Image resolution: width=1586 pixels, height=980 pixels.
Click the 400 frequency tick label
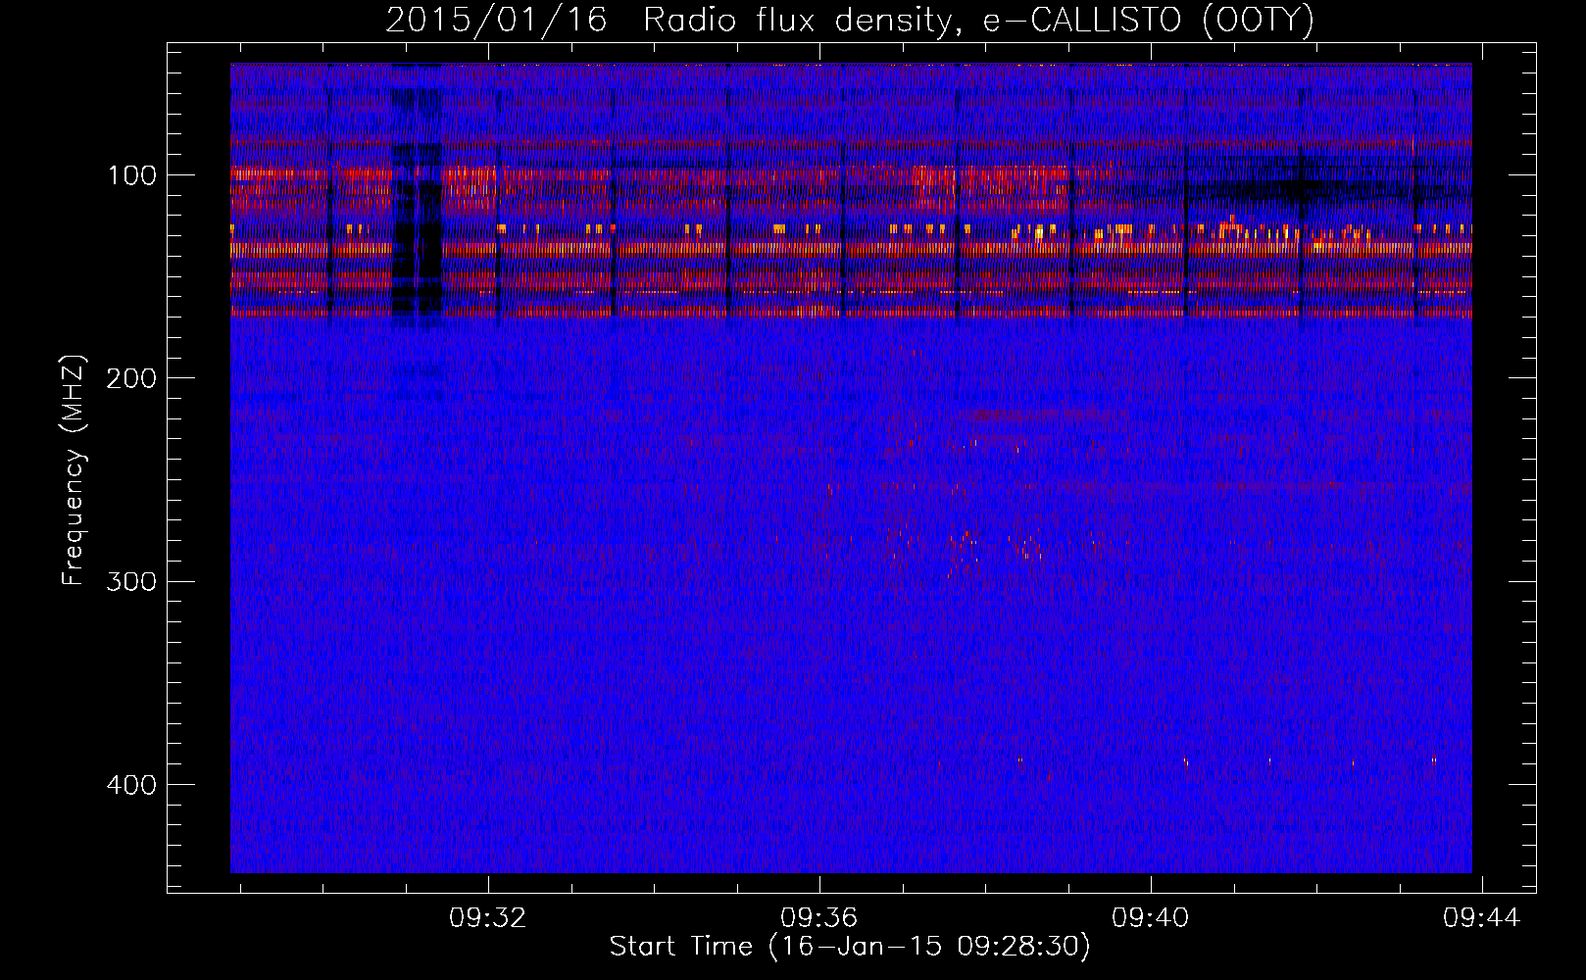click(x=132, y=785)
